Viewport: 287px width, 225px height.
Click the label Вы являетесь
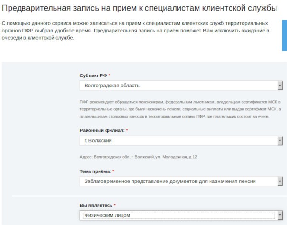(96, 205)
